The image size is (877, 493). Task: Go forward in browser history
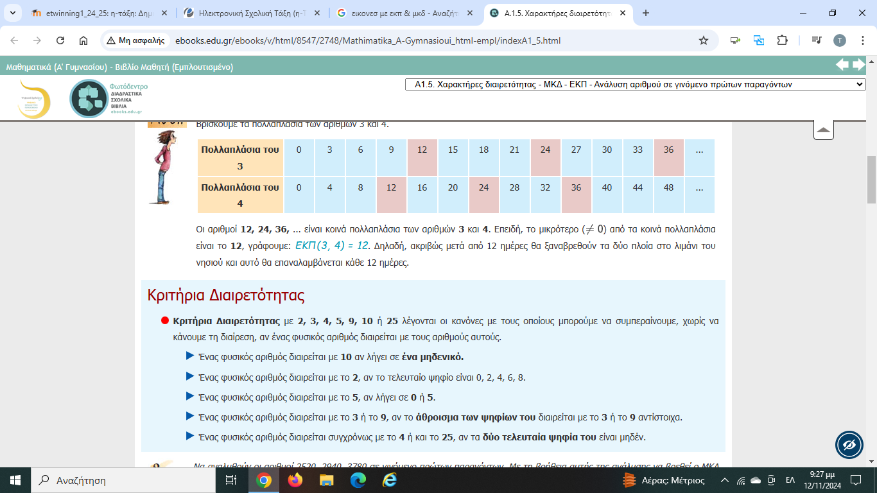tap(37, 40)
